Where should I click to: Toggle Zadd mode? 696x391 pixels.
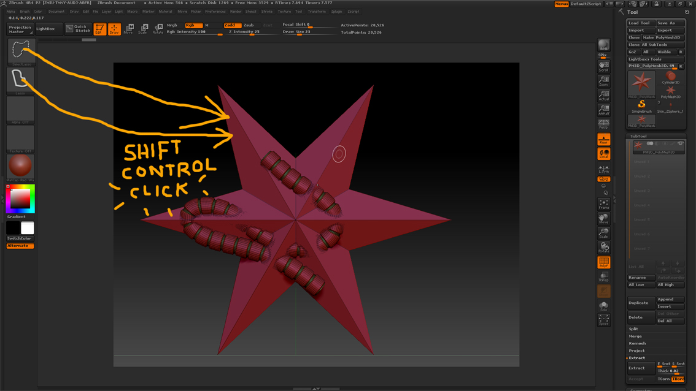coord(233,25)
